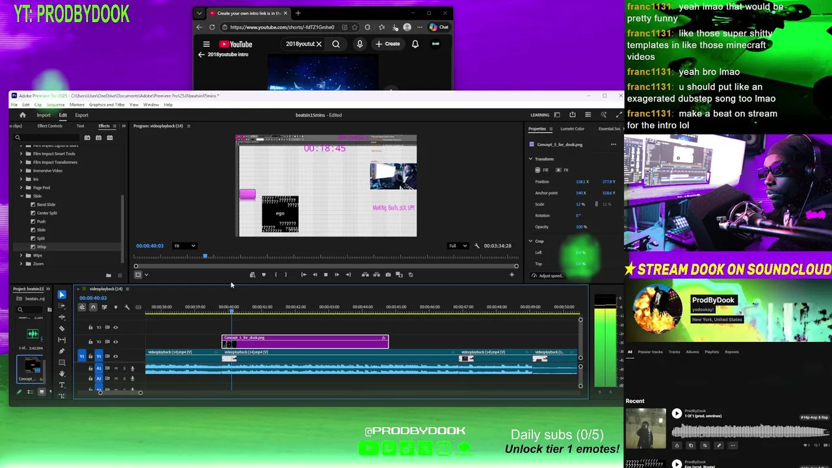Collapse the Transform section
832x468 pixels.
point(530,159)
